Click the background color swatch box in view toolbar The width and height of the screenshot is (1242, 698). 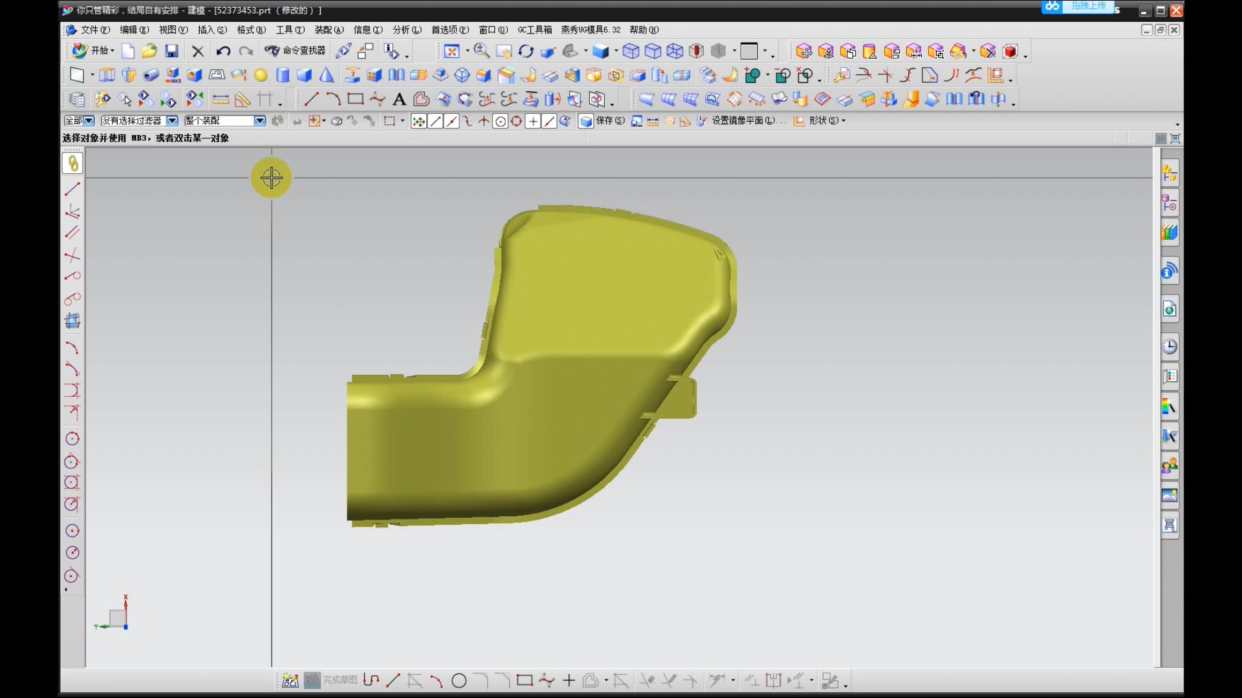point(749,51)
